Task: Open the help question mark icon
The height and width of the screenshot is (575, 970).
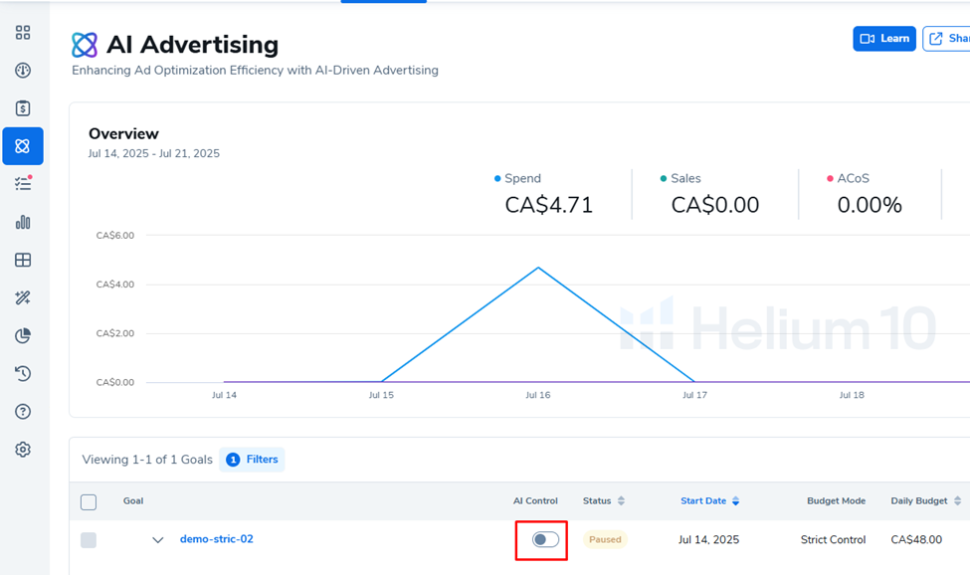Action: coord(23,412)
